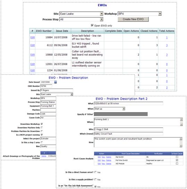187x189 pixels.
Task: Open the Date Issued calendar picker icon
Action: [x=56, y=82]
